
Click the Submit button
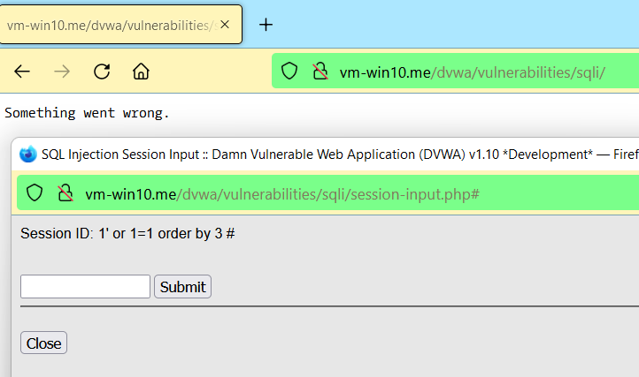pyautogui.click(x=182, y=287)
